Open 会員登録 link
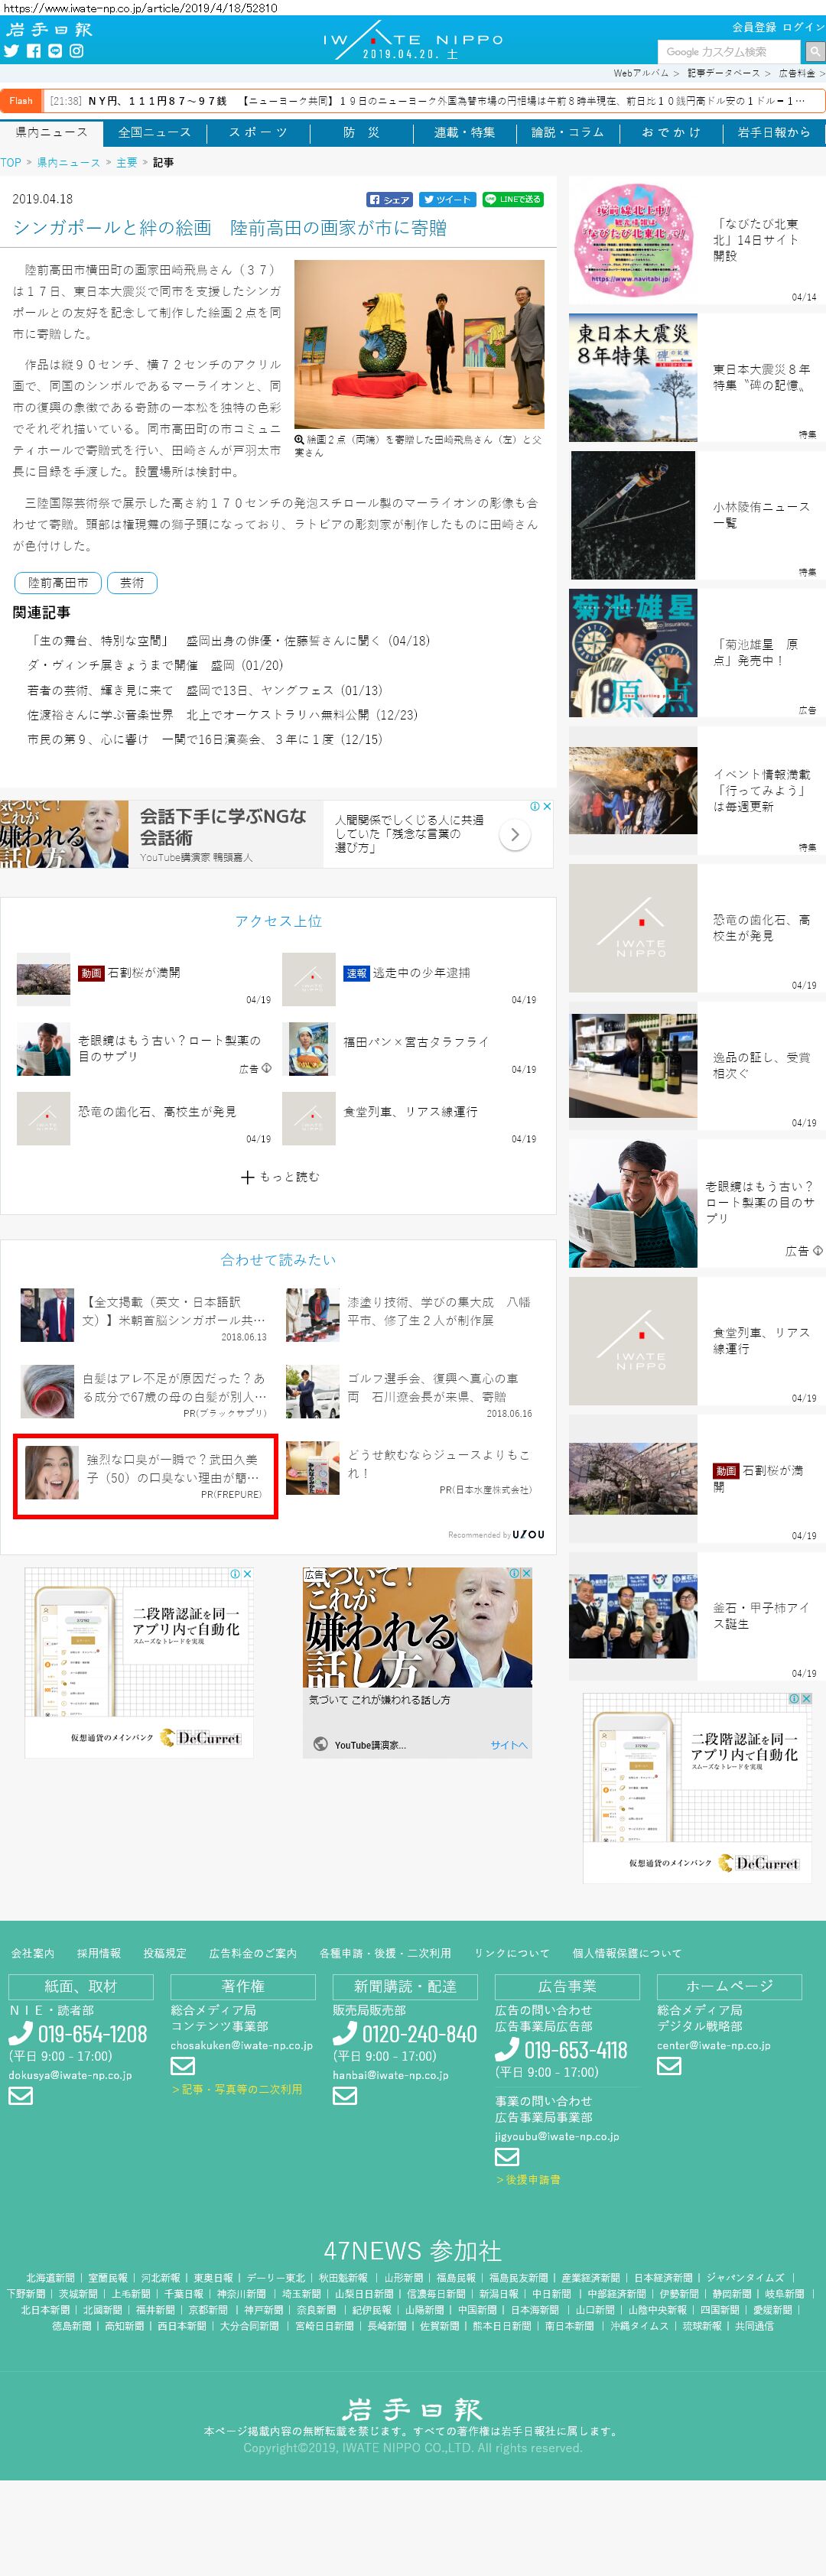This screenshot has height=2576, width=826. (x=753, y=27)
